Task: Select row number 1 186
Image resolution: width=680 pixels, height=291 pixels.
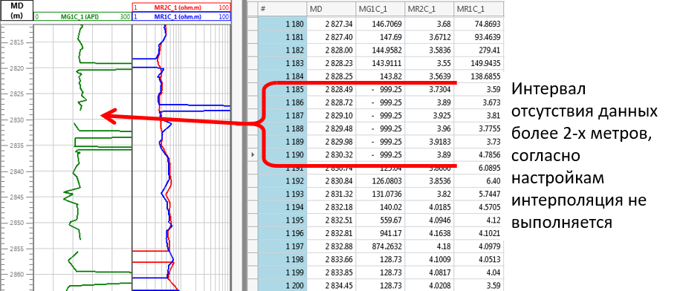Action: pos(282,102)
